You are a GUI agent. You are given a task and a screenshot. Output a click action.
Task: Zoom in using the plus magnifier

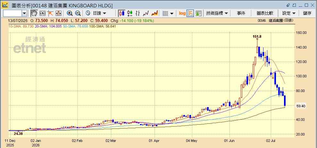coord(70,13)
